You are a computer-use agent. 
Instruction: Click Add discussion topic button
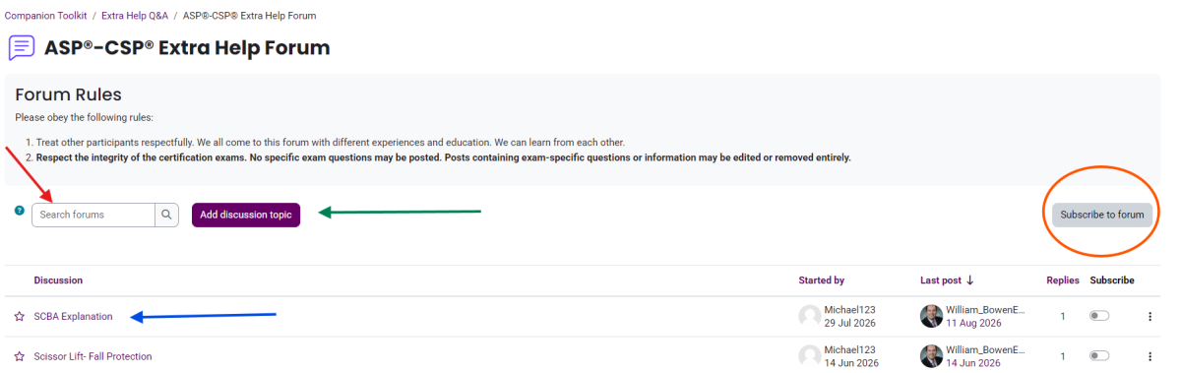coord(246,215)
